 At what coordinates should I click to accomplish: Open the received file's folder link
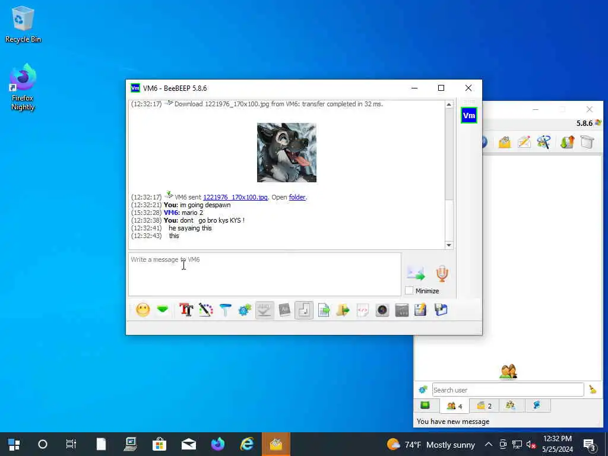pyautogui.click(x=297, y=197)
